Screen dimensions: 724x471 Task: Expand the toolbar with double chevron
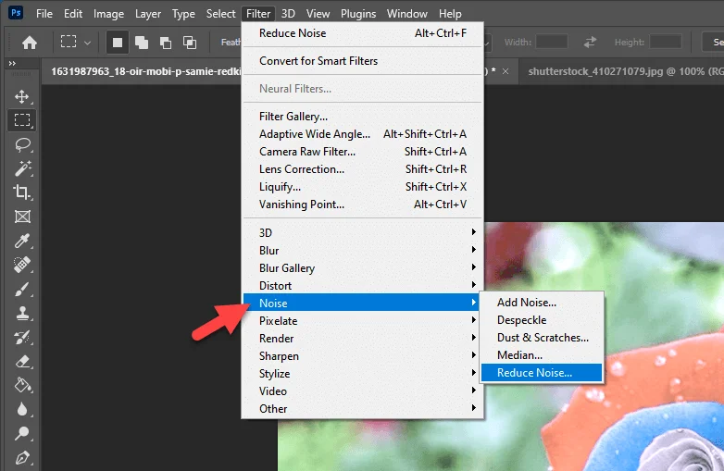tap(12, 63)
